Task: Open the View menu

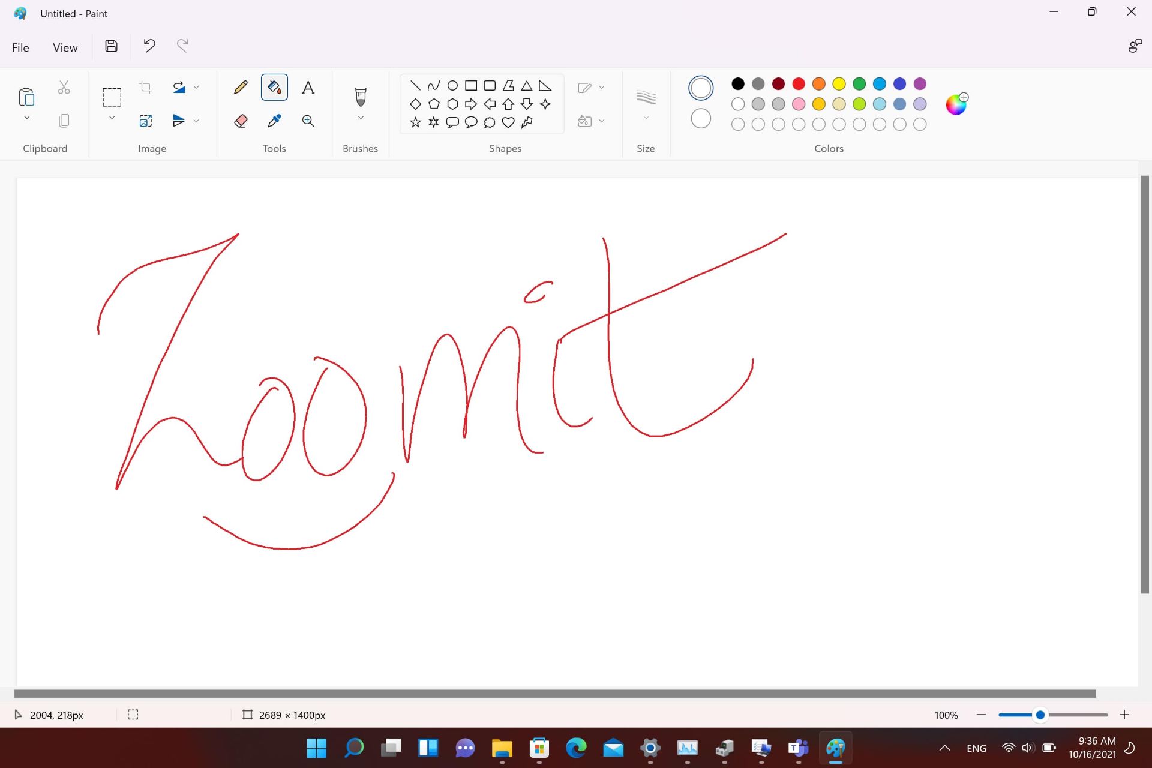Action: pos(65,47)
